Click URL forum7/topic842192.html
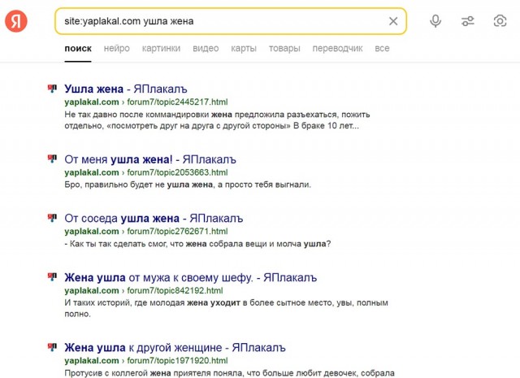 [175, 291]
